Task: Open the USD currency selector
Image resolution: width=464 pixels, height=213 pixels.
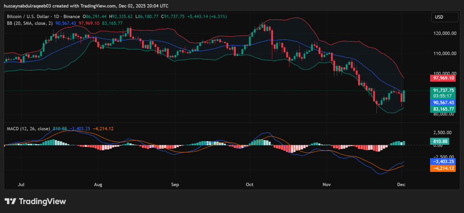Action: click(x=439, y=17)
